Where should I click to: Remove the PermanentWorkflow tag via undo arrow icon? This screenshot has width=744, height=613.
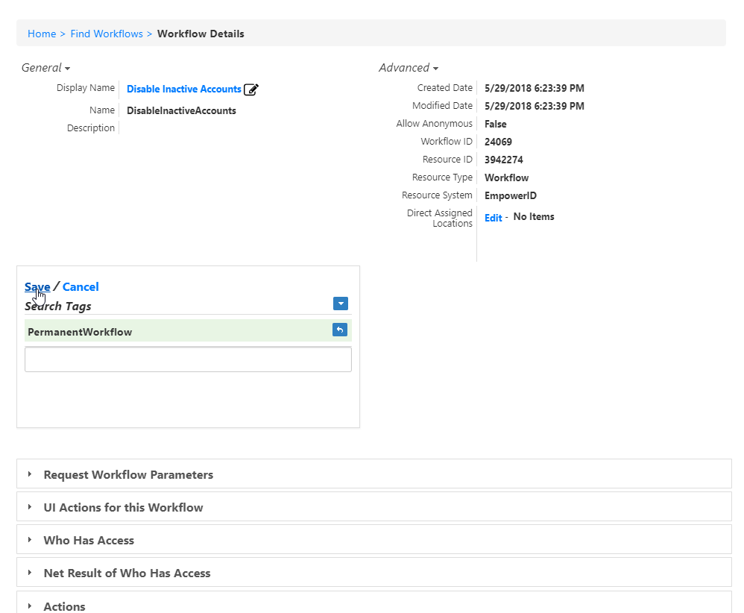point(339,330)
